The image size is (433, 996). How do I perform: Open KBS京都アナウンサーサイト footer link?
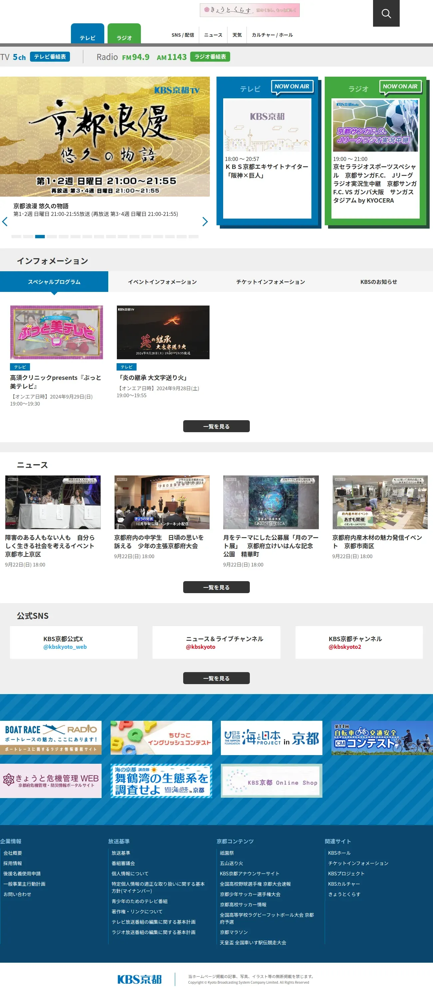250,874
